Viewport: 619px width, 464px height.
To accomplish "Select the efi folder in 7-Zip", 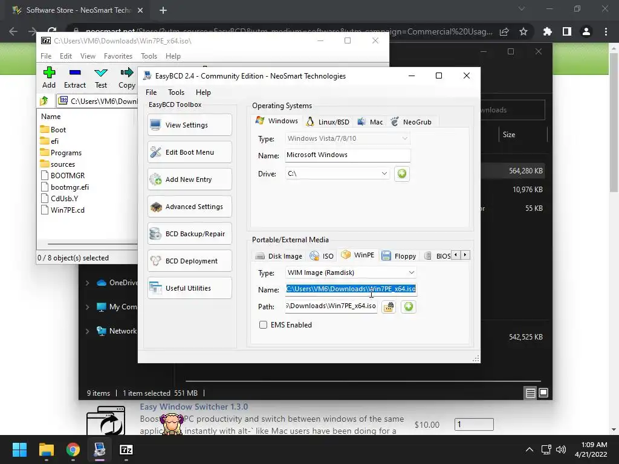I will 50,141.
